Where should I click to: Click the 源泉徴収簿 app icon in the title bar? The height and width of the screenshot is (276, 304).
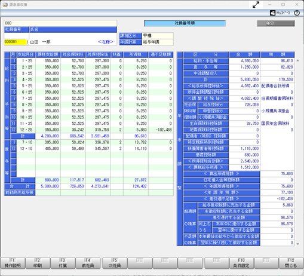[5, 5]
